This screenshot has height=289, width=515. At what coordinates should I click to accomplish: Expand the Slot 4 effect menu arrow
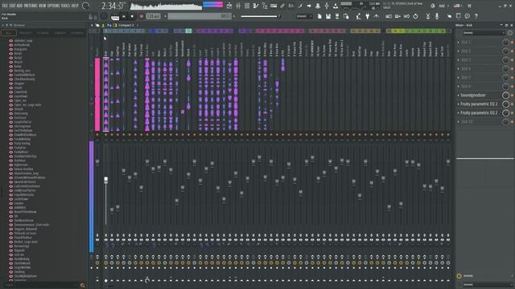459,69
